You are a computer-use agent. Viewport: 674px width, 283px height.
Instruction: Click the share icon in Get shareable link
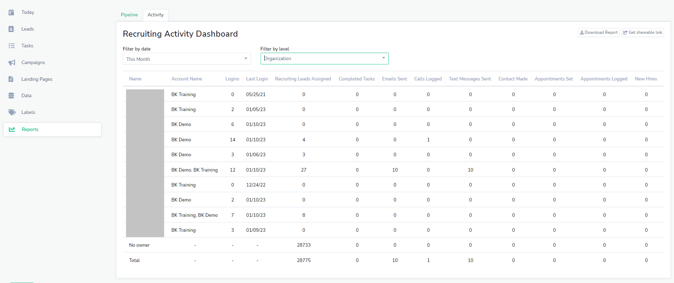tap(625, 32)
